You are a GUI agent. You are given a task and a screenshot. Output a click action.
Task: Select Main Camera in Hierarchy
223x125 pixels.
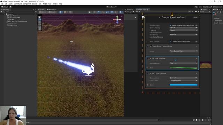coord(13,16)
